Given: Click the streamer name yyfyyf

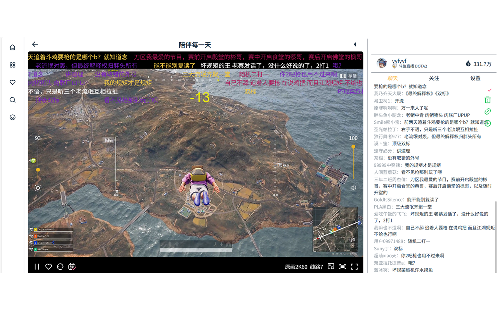Looking at the screenshot, I should click(399, 61).
